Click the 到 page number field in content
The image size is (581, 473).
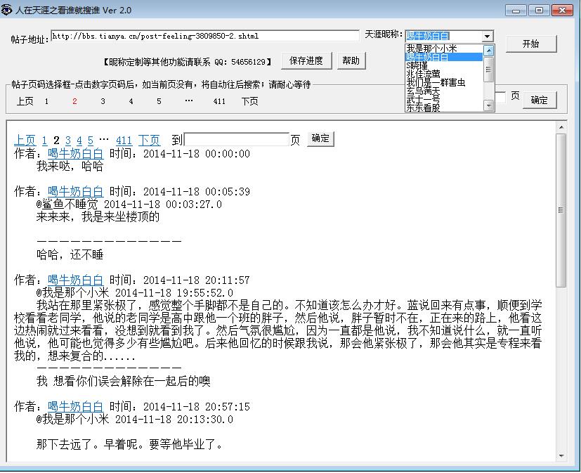[236, 140]
